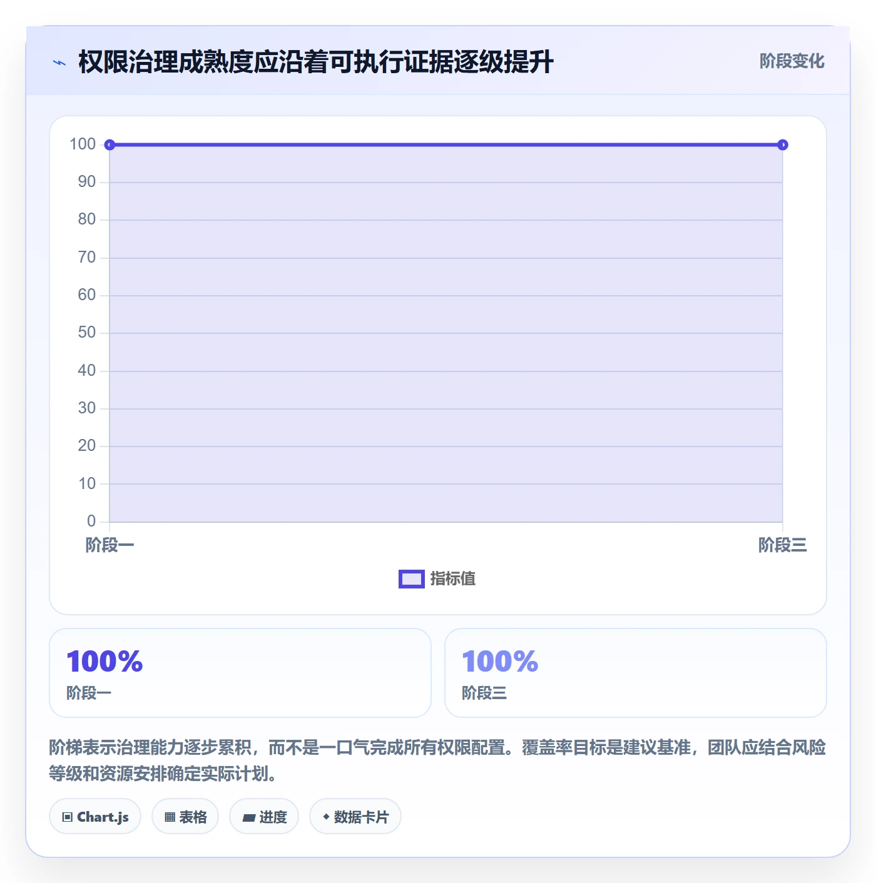Image resolution: width=876 pixels, height=883 pixels.
Task: Click the 阶段三 x-axis label
Action: click(782, 545)
